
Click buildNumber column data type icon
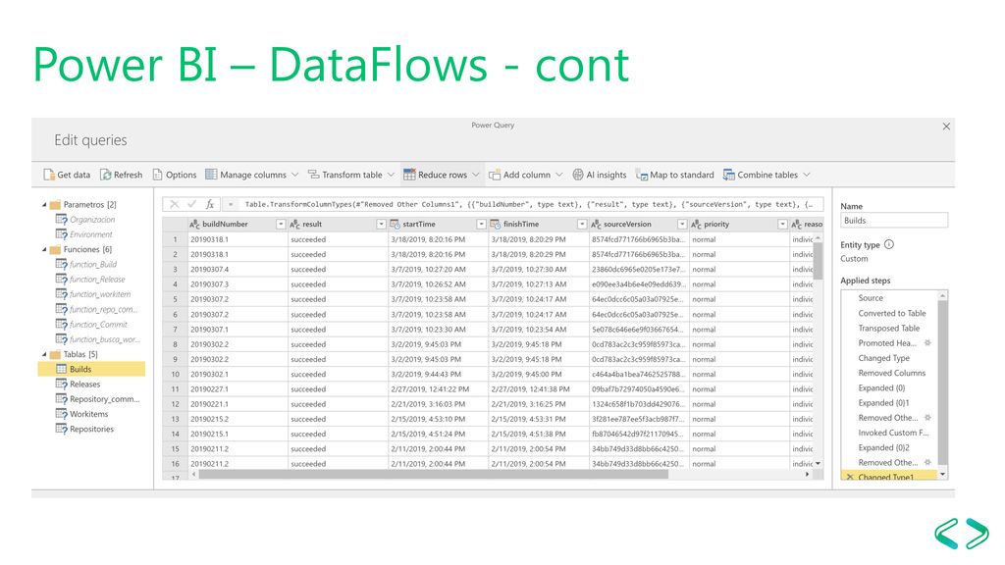click(x=194, y=225)
